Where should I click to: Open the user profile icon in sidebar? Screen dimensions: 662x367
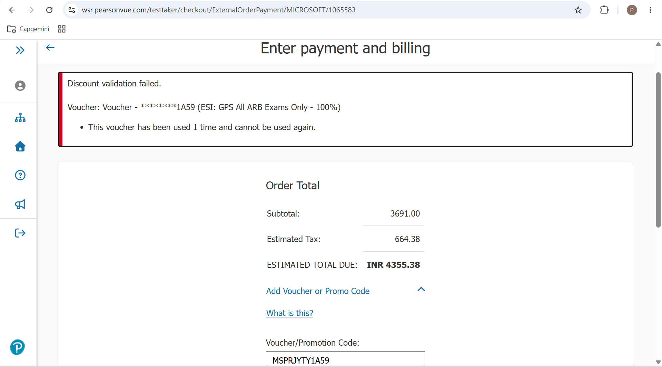(x=20, y=86)
